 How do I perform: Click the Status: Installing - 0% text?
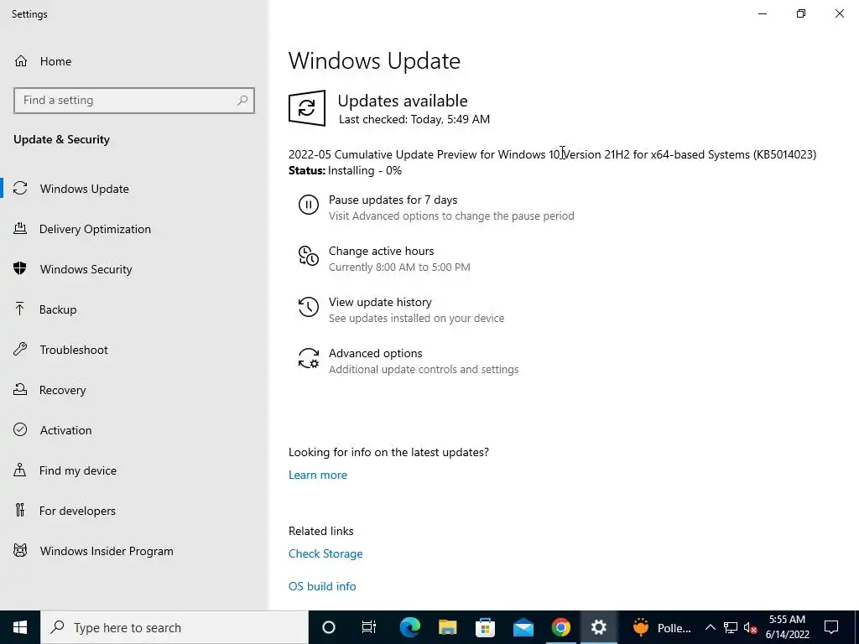click(345, 170)
